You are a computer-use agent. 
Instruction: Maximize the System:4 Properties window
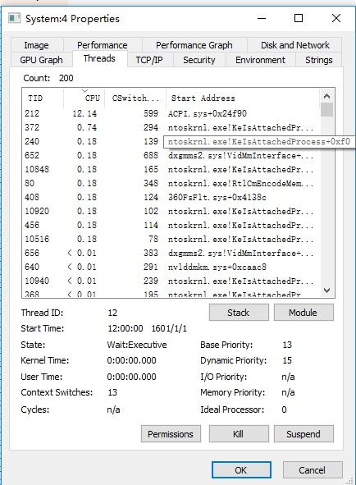(x=299, y=18)
